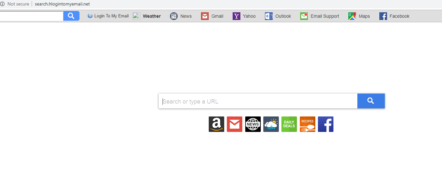Open the orange Recipes tile
442x180 pixels.
click(x=308, y=124)
